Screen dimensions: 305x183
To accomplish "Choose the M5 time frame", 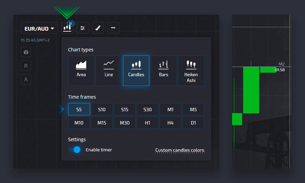I will [193, 110].
